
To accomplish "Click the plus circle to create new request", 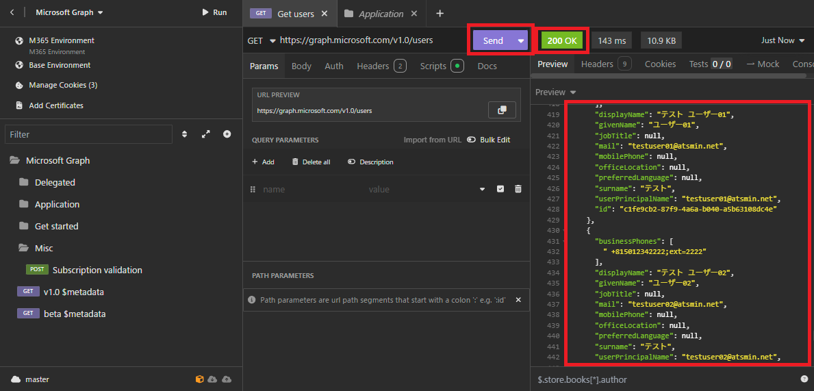I will (x=227, y=134).
